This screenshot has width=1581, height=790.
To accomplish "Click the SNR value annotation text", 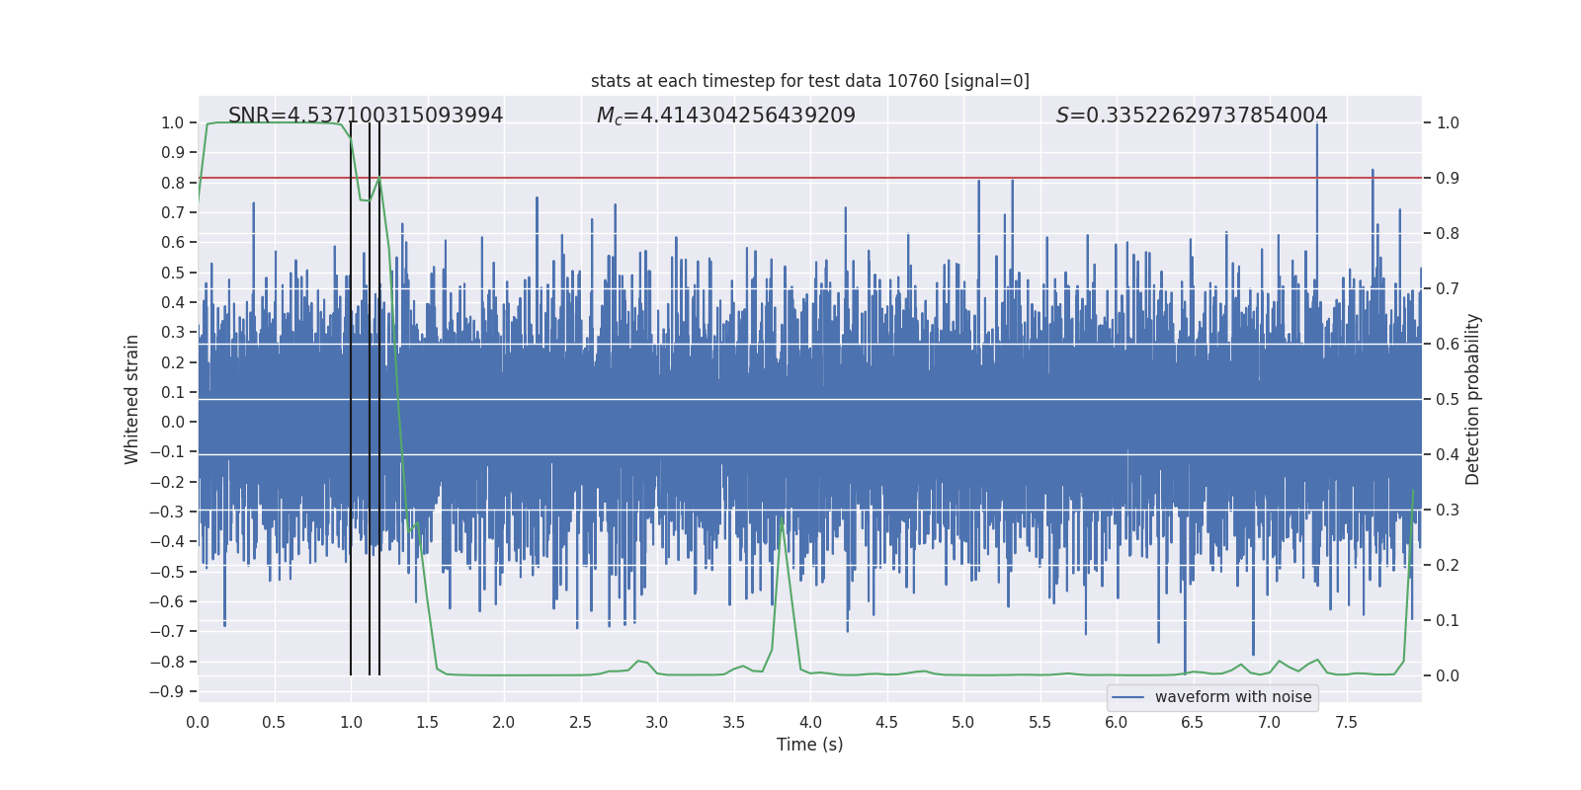I will coord(366,116).
